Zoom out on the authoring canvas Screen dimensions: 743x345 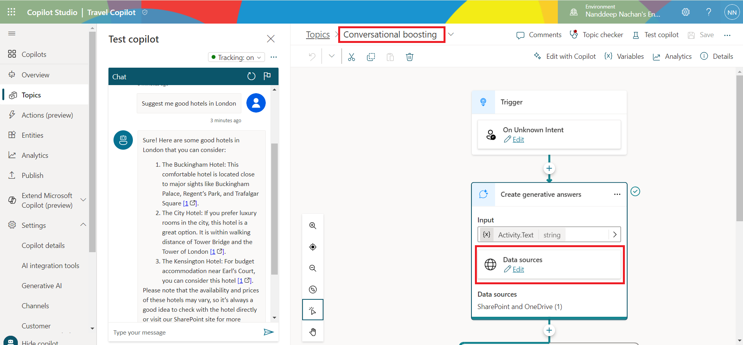pos(313,268)
